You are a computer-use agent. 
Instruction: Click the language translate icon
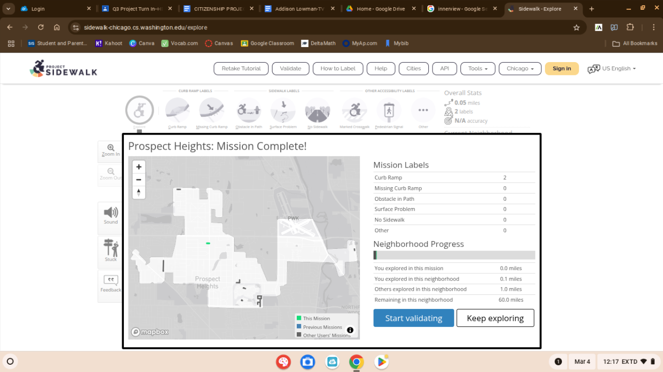click(x=594, y=69)
